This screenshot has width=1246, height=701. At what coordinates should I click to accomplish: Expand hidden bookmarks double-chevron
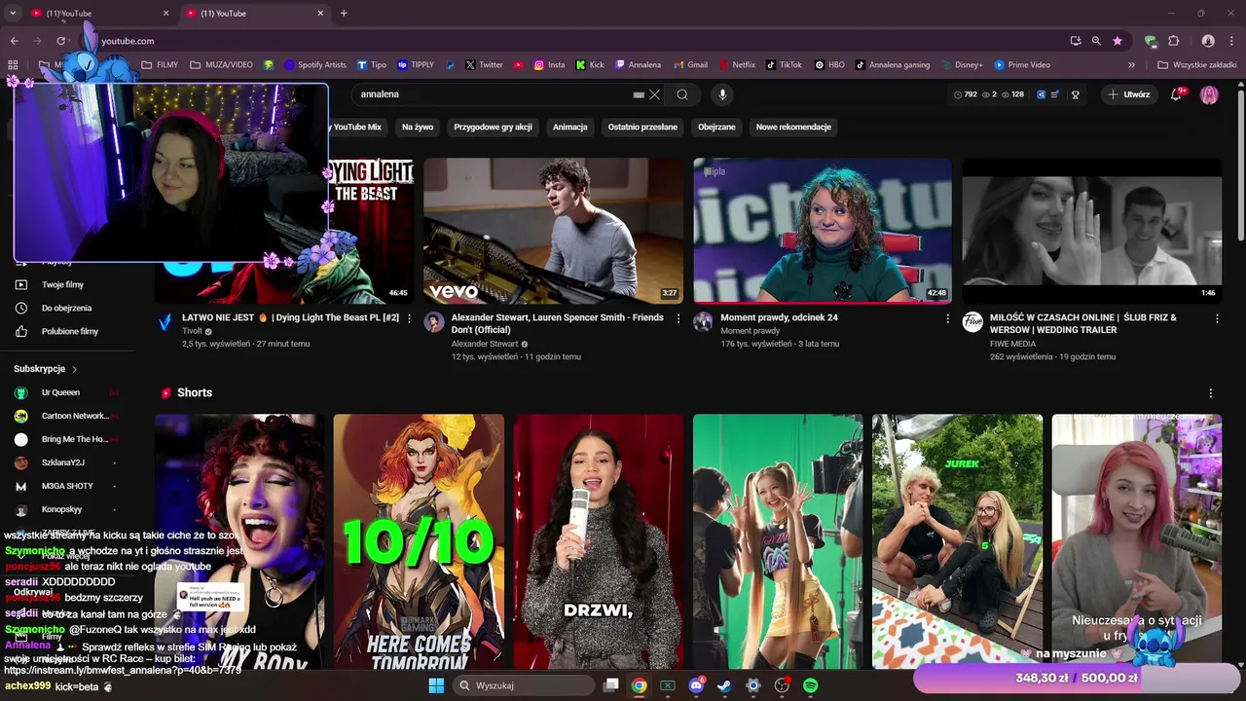[1131, 65]
